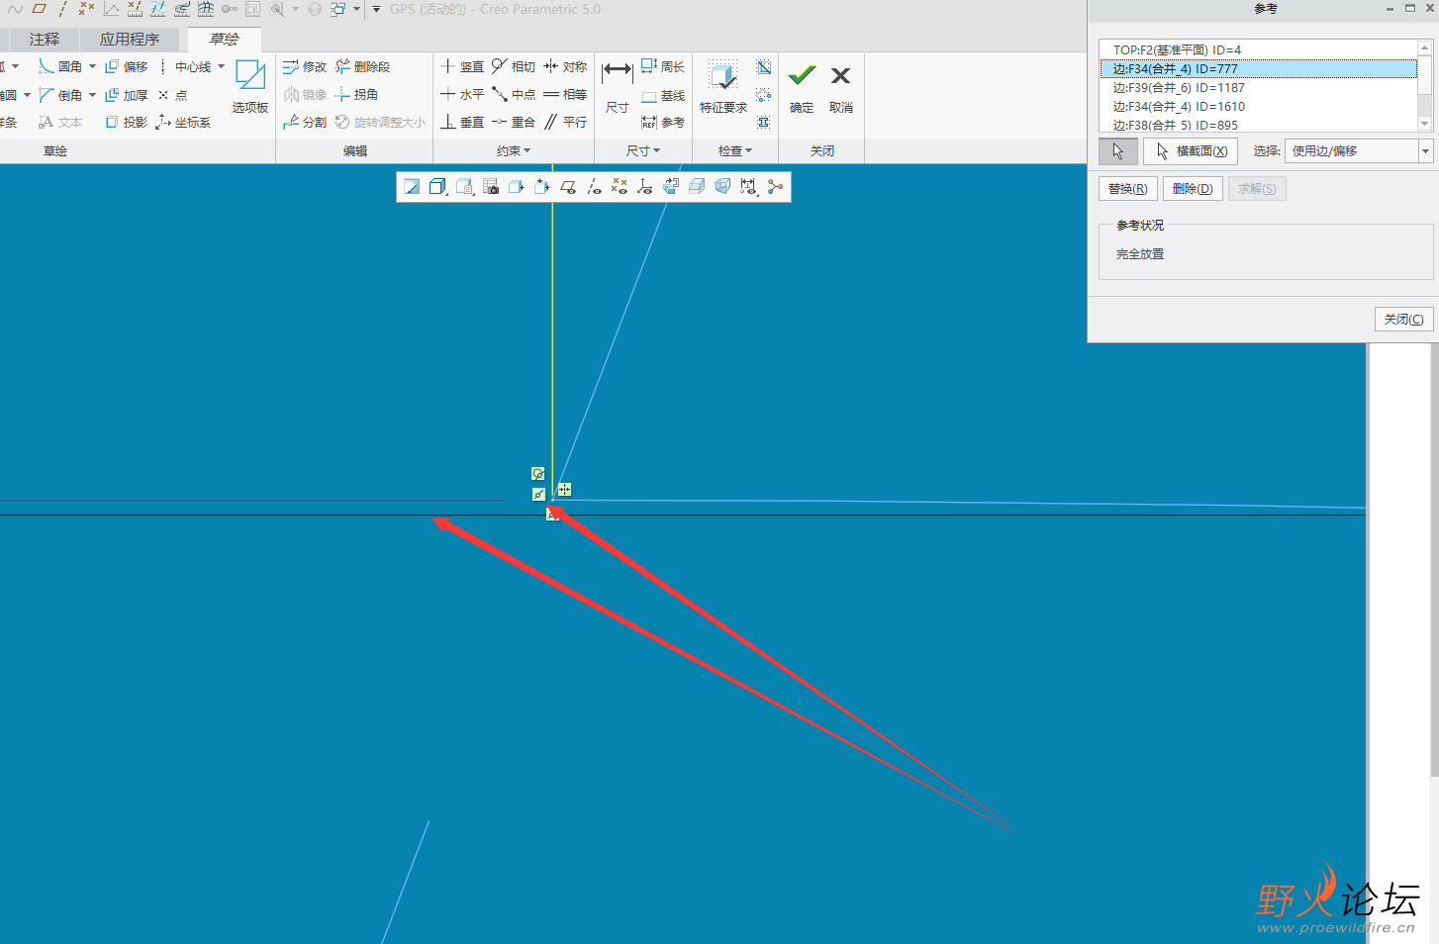
Task: Click the 删除(D) button
Action: [x=1193, y=189]
